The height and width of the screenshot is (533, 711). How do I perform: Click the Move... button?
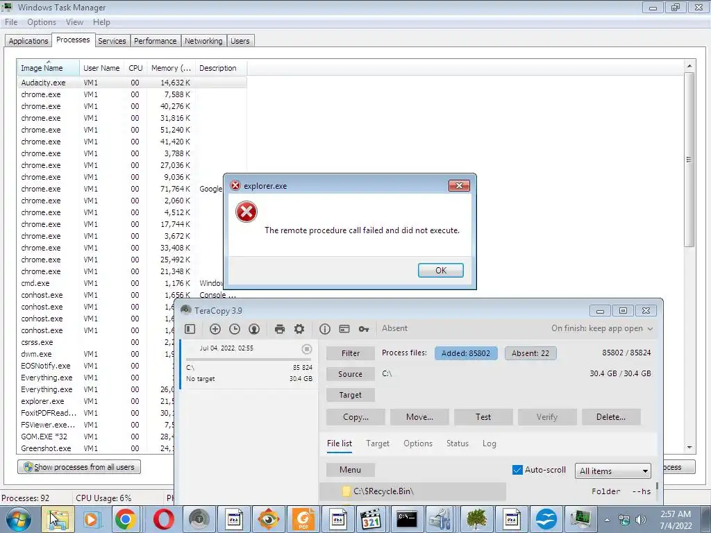coord(419,417)
